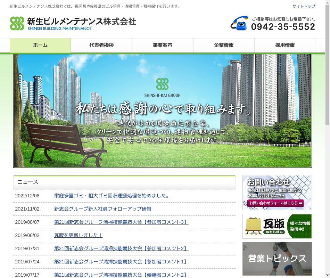Open 清掃技能競技大会【参加者コメント3】 news link
Image resolution: width=330 pixels, height=278 pixels.
121,222
